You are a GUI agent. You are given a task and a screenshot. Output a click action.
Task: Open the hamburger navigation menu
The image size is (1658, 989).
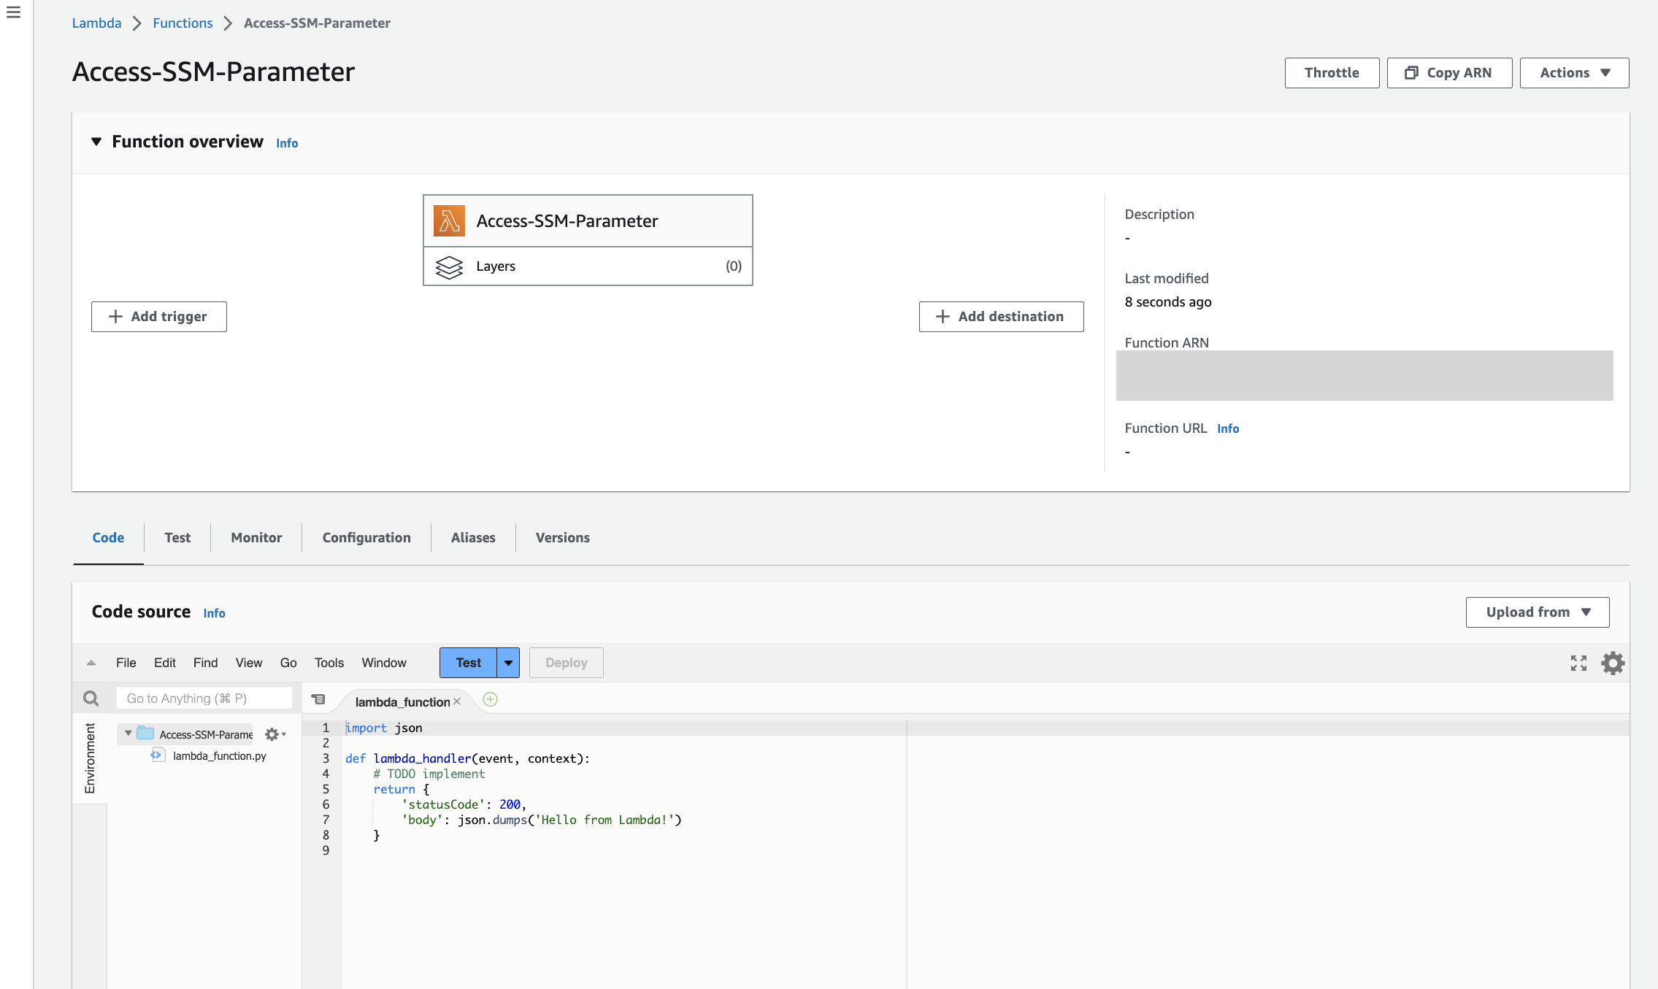tap(13, 12)
